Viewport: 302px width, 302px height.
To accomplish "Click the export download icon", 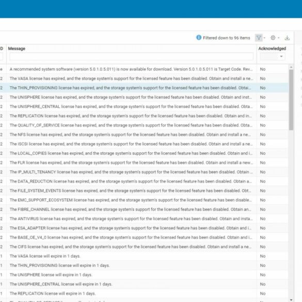I will pos(287,38).
